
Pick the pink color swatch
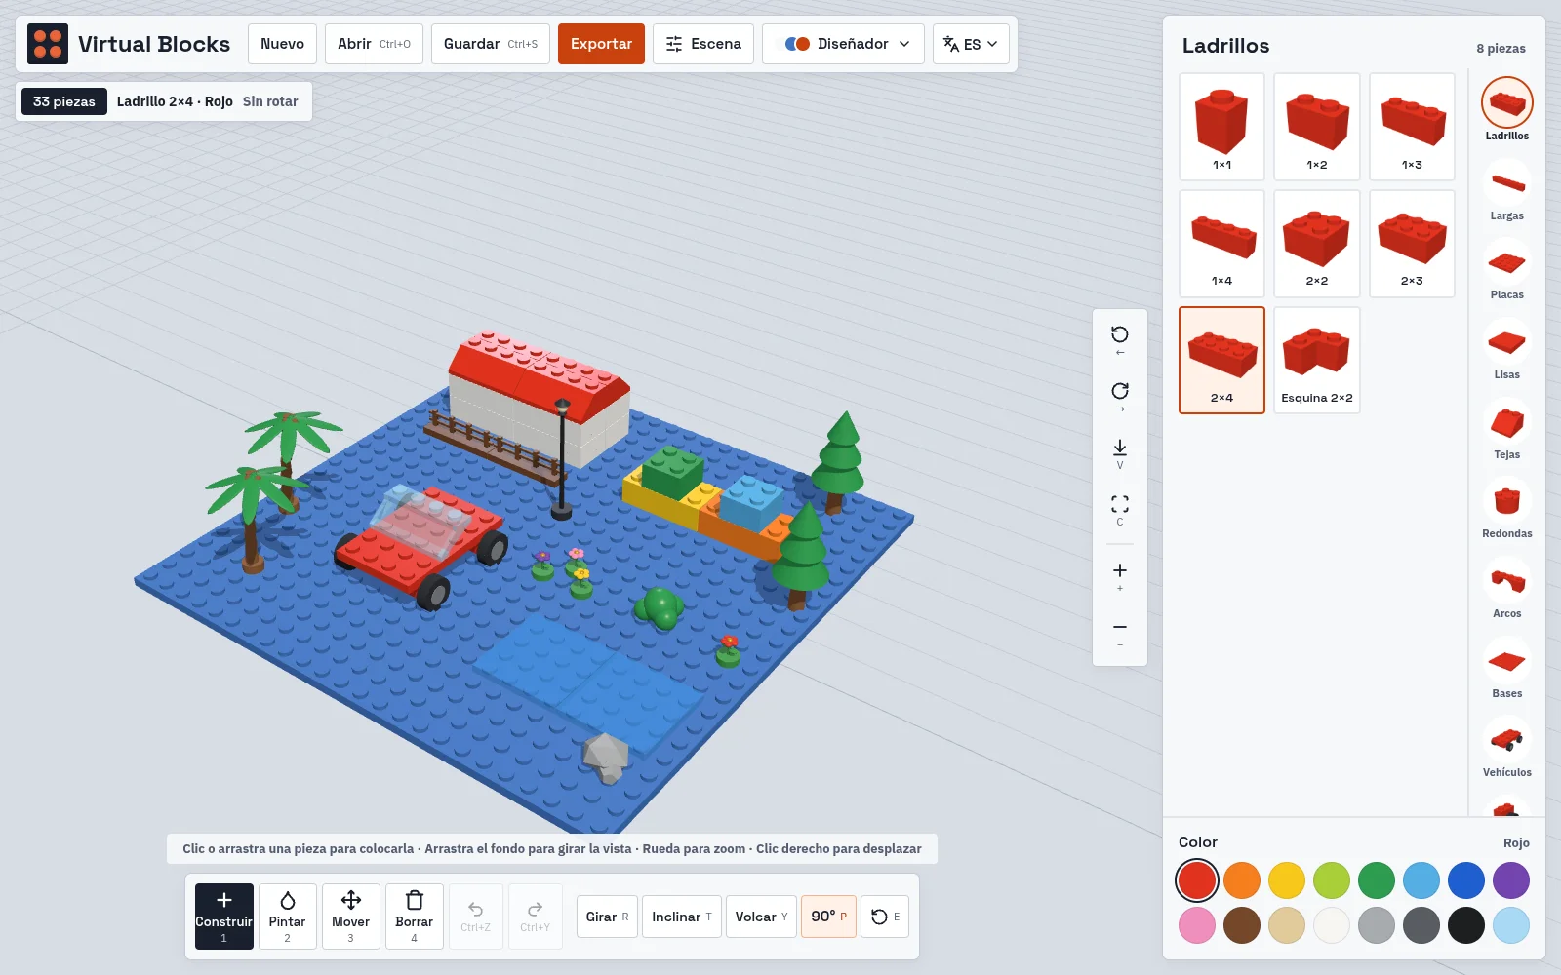pos(1197,925)
